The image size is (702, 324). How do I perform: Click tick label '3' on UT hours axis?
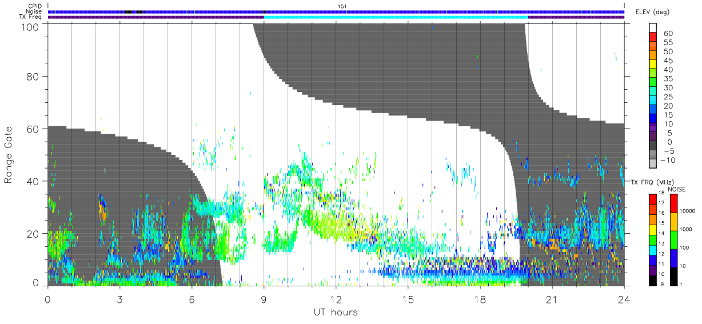click(119, 299)
